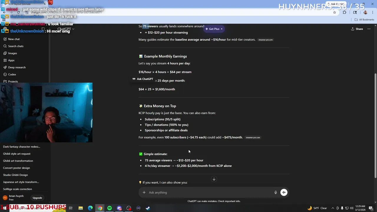Open Ghibli style art request chat
The height and width of the screenshot is (212, 377).
click(17, 154)
